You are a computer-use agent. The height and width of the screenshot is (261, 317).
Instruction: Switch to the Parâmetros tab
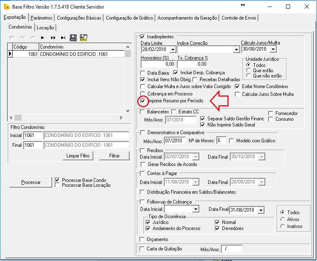point(42,18)
